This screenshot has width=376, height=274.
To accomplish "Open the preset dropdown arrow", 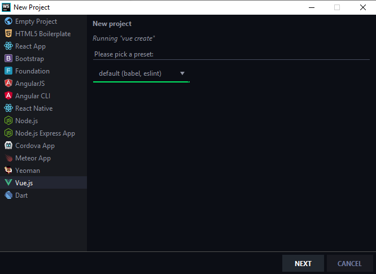I will tap(182, 73).
